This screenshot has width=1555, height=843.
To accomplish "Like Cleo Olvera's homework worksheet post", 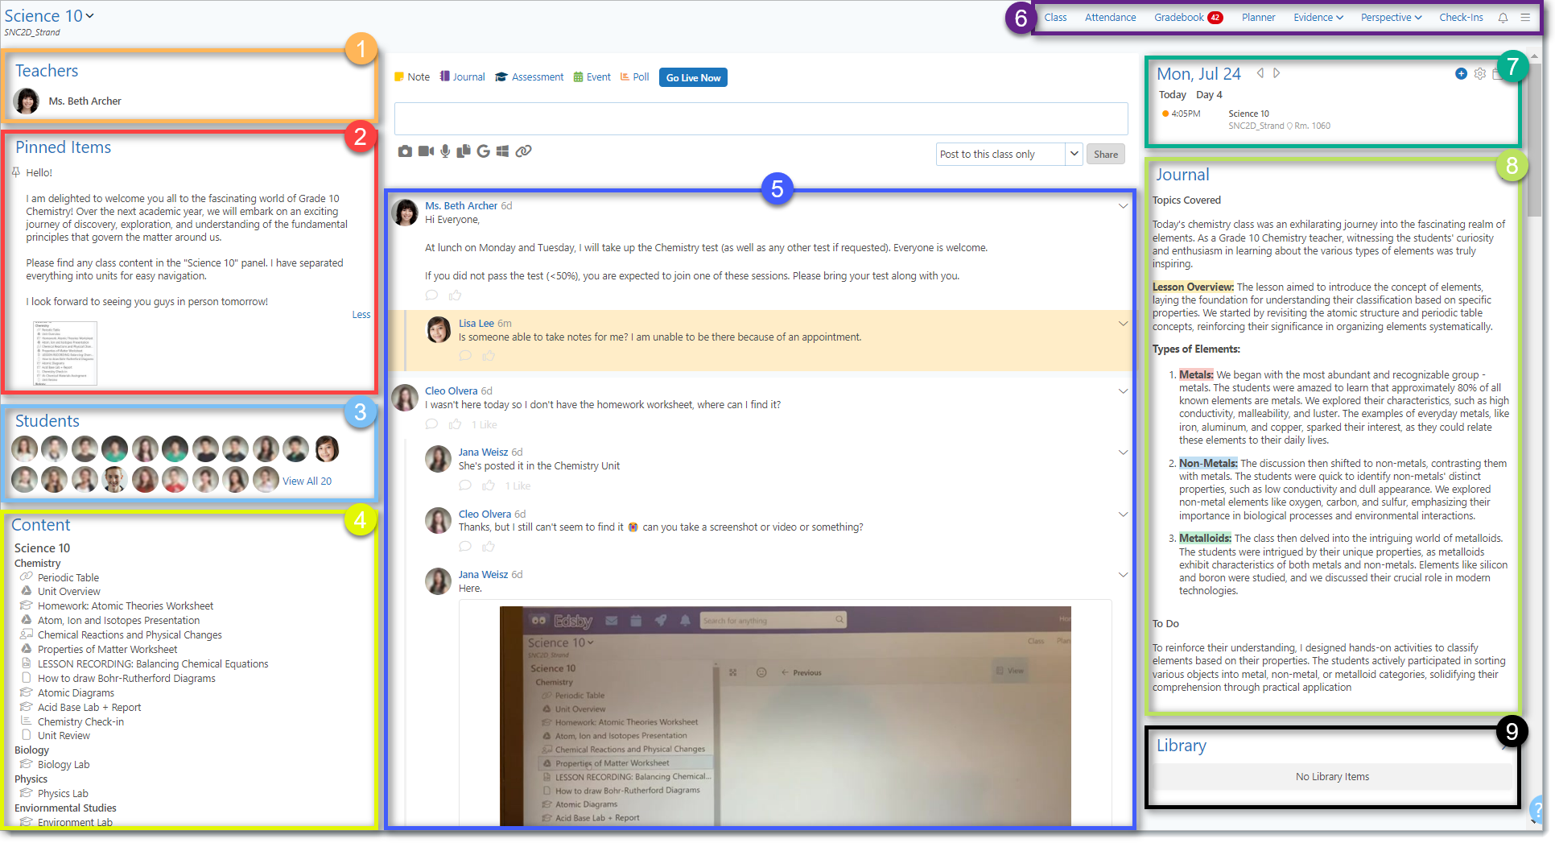I will point(455,424).
